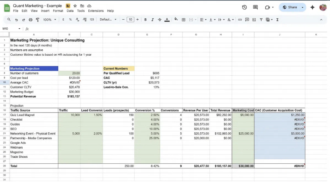Open the comments panel icon
Screen dimensions: 330x187
point(255,7)
